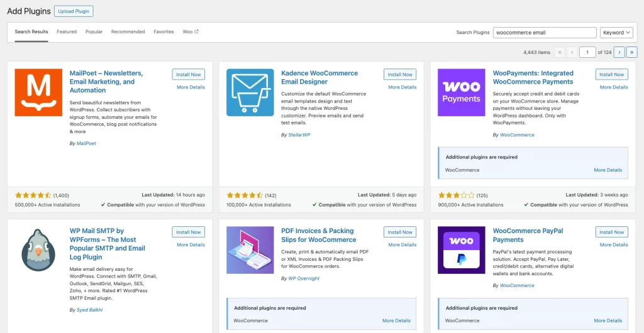Open the Keyword search type dropdown
This screenshot has width=644, height=333.
coord(616,33)
